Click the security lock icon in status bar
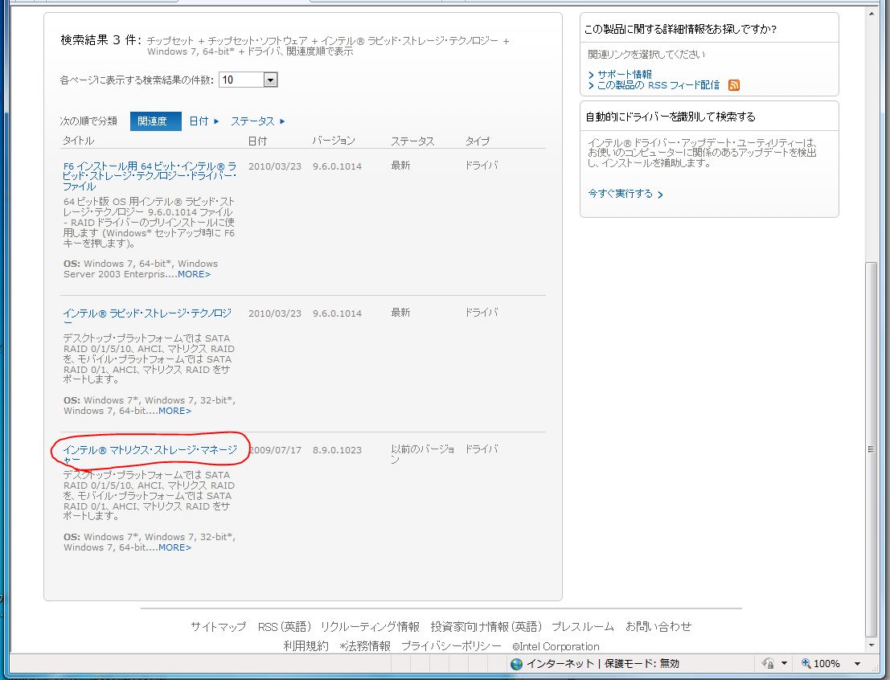Screen dimensions: 890x680 pyautogui.click(x=768, y=663)
